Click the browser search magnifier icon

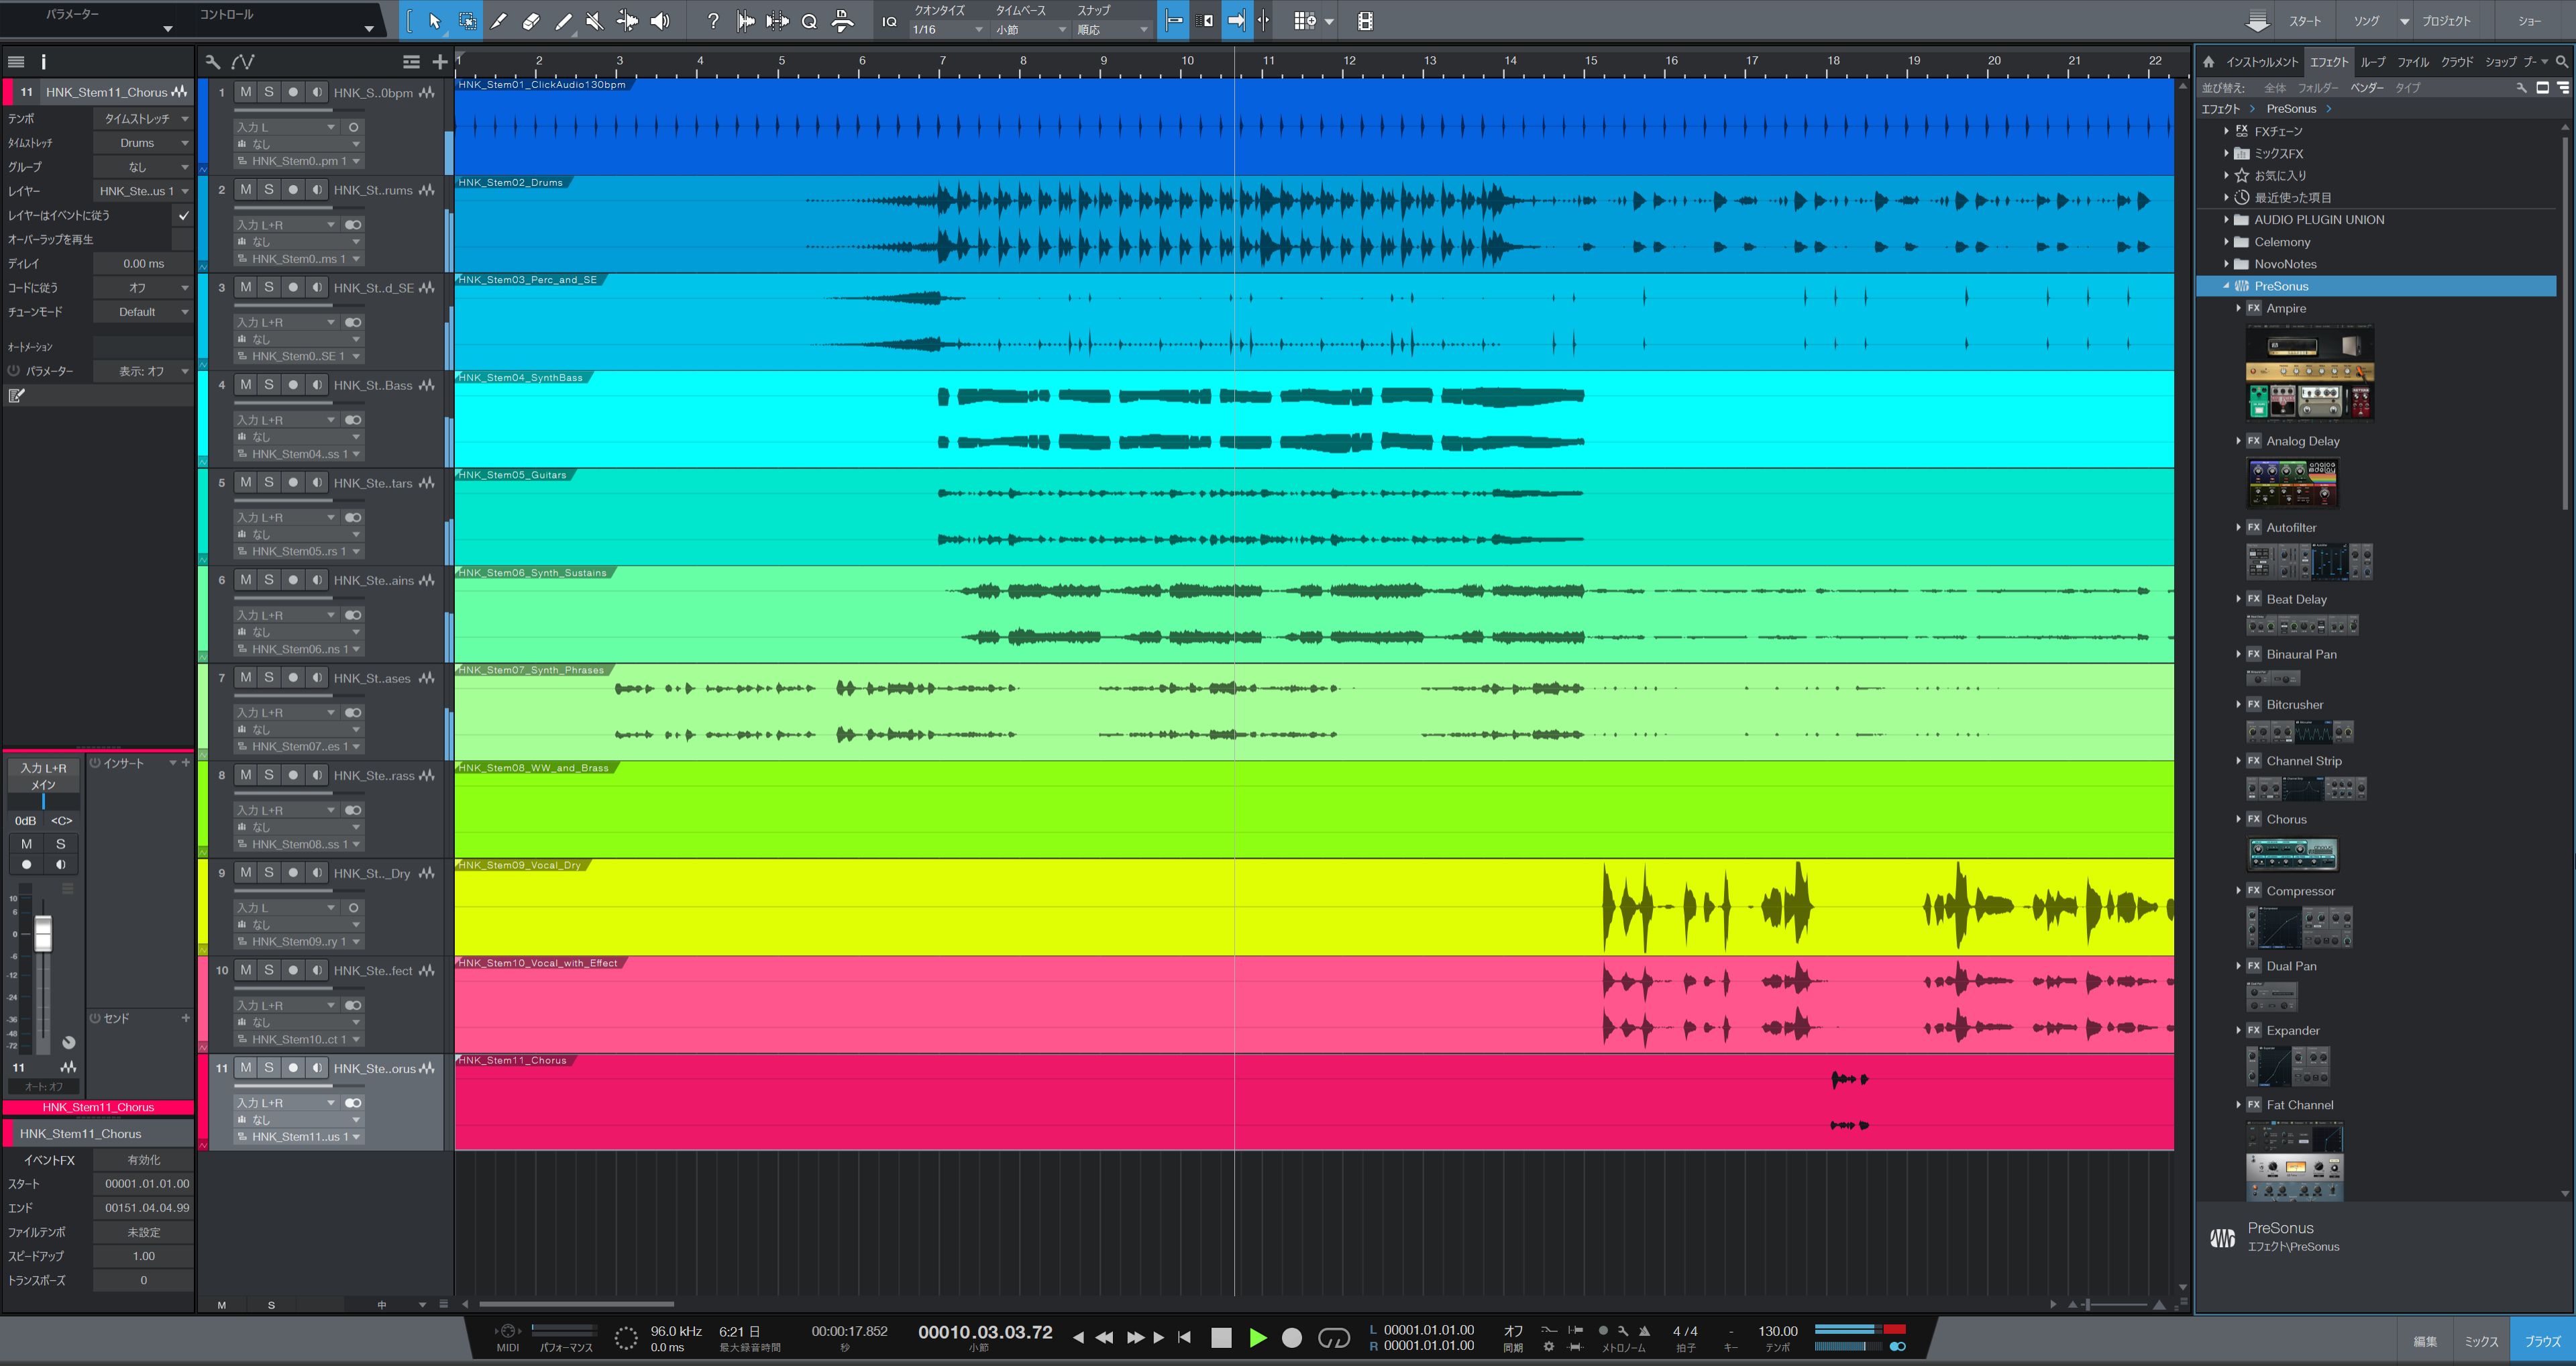click(x=2561, y=62)
